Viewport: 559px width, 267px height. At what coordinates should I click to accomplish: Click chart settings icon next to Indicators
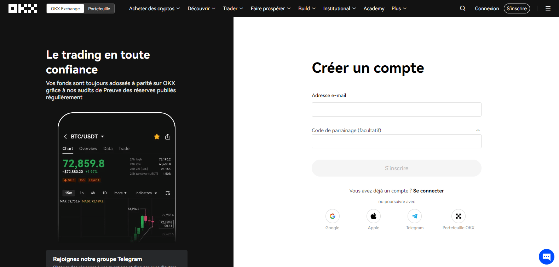pyautogui.click(x=168, y=193)
